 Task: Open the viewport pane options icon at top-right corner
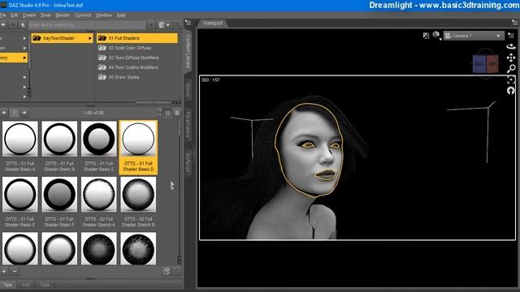pos(514,23)
